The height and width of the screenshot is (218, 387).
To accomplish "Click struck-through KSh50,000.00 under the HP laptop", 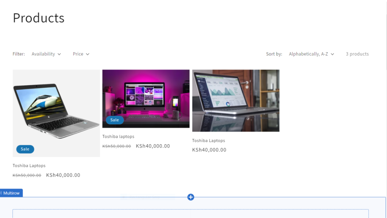I will coord(27,175).
